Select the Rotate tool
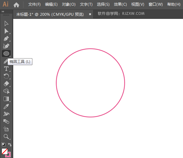The width and height of the screenshot is (183, 158). pyautogui.click(x=6, y=76)
